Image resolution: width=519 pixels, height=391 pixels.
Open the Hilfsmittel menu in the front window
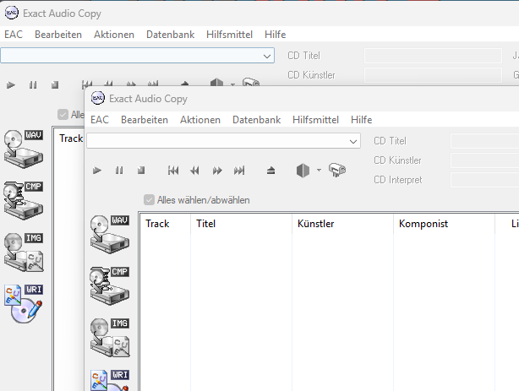click(316, 120)
